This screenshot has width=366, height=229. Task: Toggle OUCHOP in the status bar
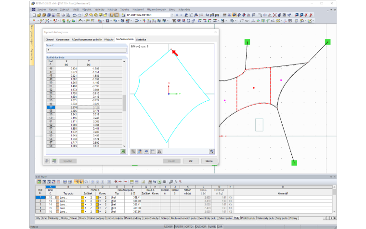(x=201, y=227)
